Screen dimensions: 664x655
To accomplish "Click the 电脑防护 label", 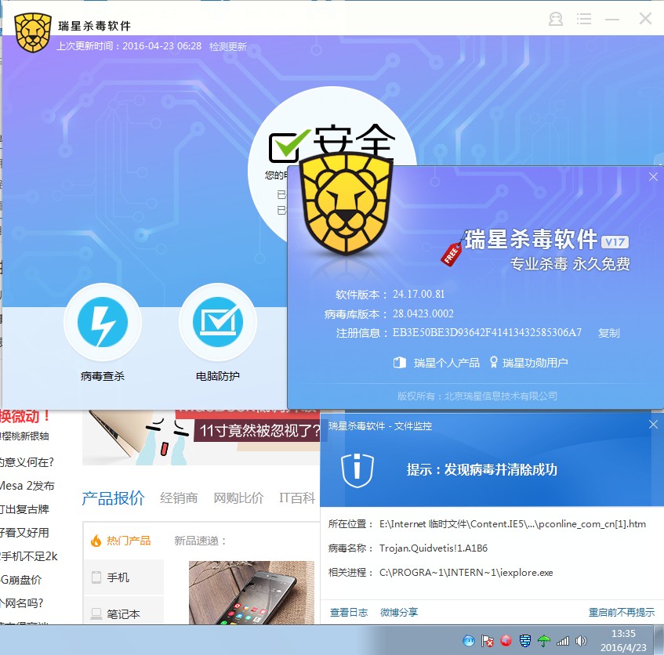I will [218, 376].
